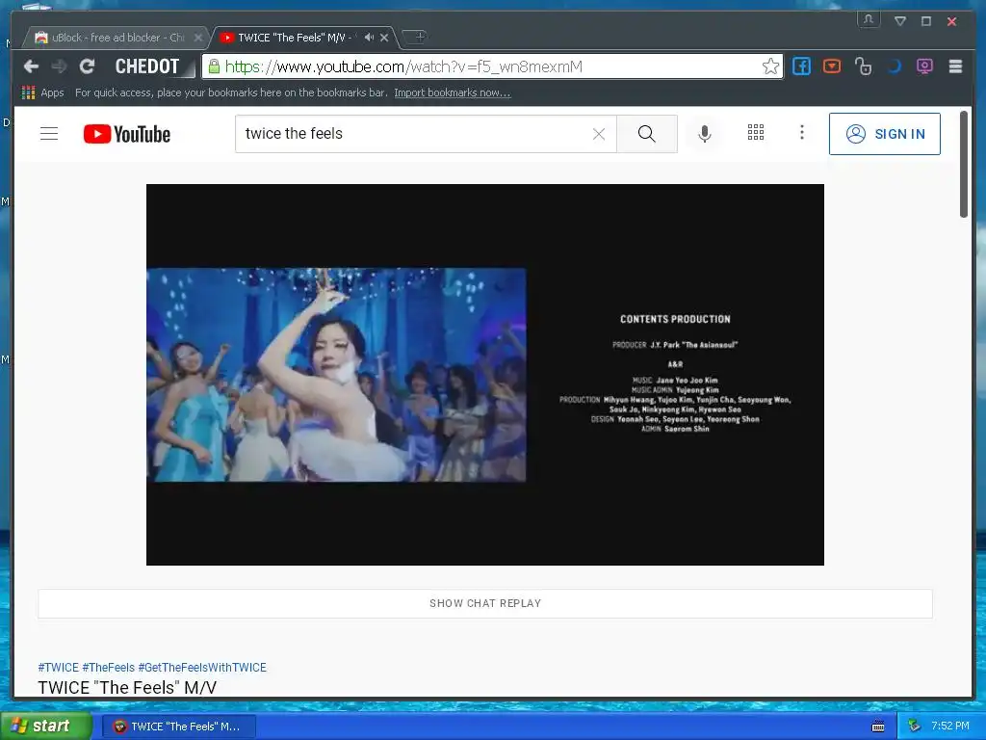This screenshot has width=986, height=740.
Task: Open the #TheFeels hashtag link
Action: tap(108, 668)
